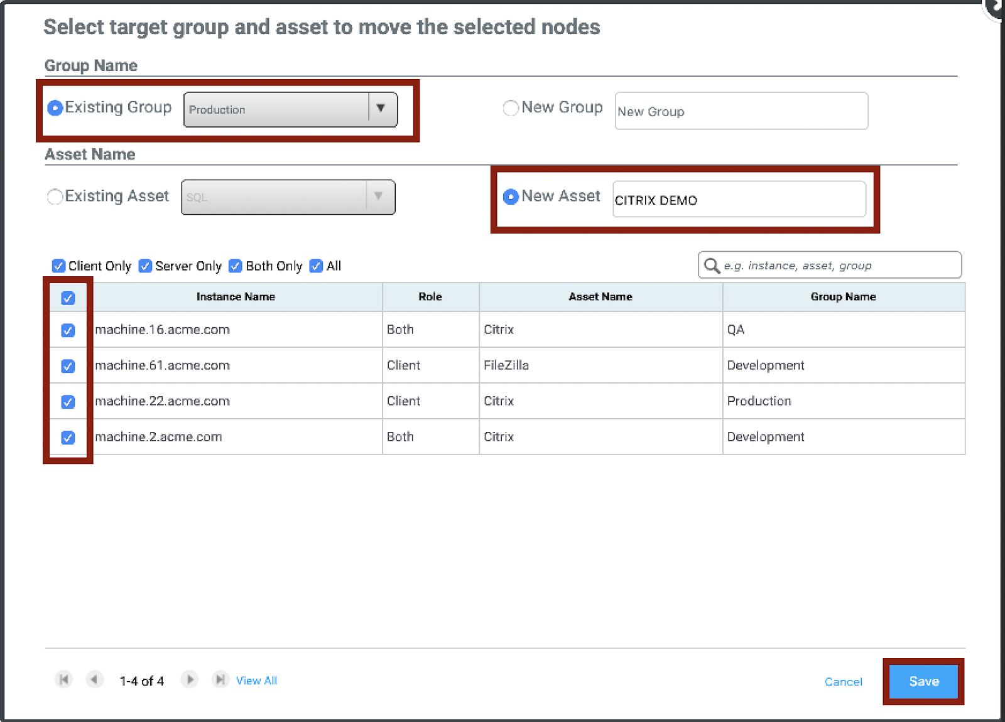Sort by Instance Name column header
1005x722 pixels.
[236, 297]
